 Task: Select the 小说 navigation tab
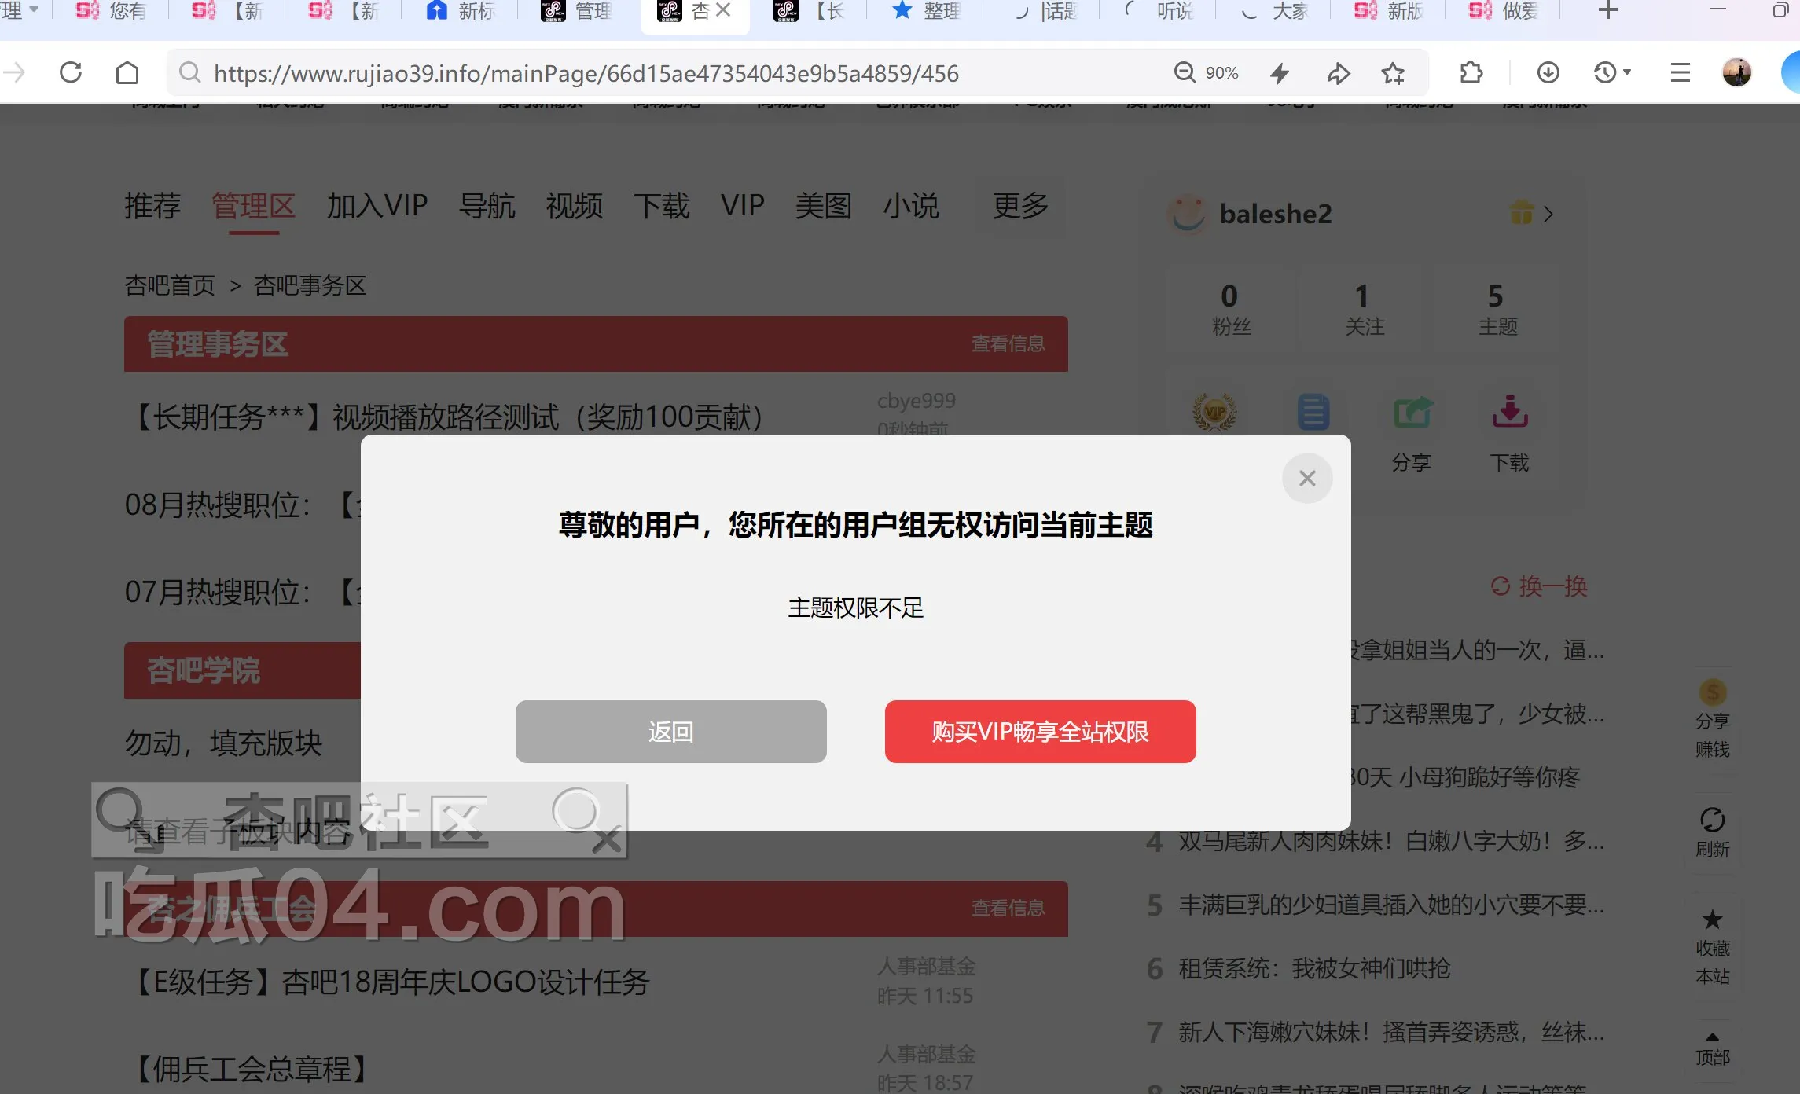point(910,206)
